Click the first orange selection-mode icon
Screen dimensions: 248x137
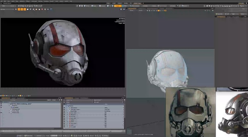[19, 9]
